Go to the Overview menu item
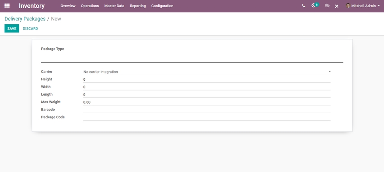 tap(68, 6)
